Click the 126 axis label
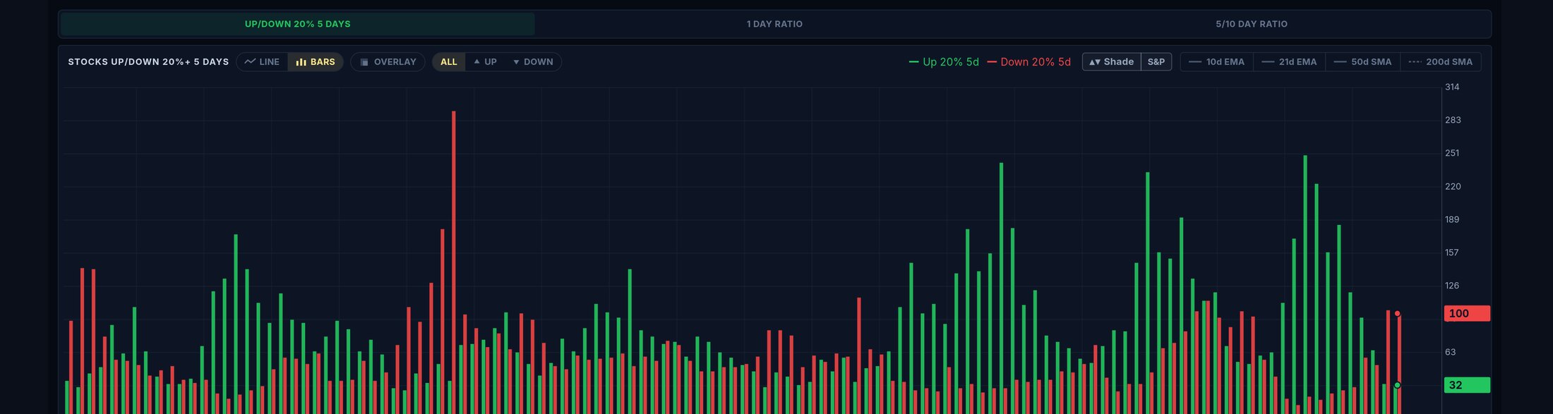1553x414 pixels. (x=1452, y=286)
